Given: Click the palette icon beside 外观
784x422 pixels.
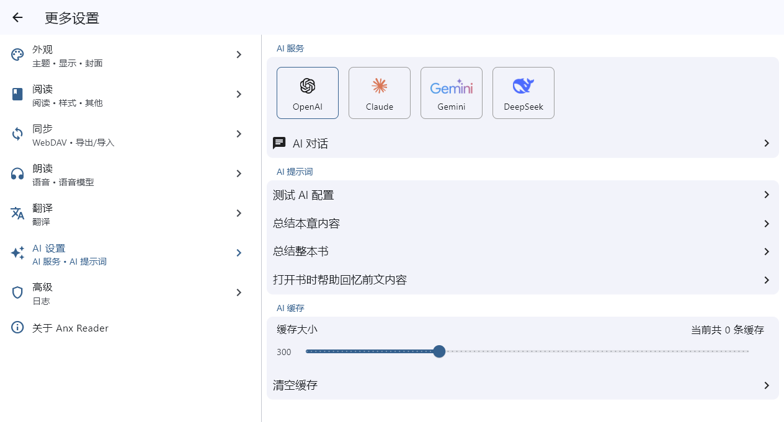Looking at the screenshot, I should coord(17,55).
